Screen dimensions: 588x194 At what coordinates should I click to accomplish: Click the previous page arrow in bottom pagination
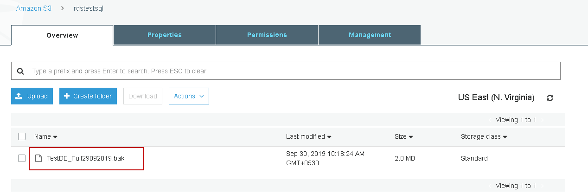(490, 186)
